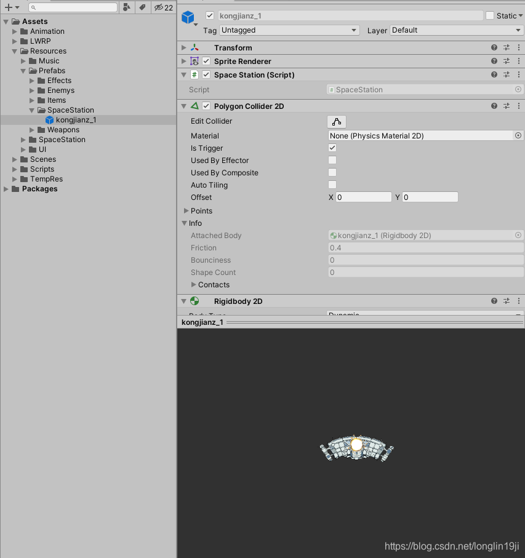Open the Static flags dropdown arrow
This screenshot has width=525, height=558.
pos(520,15)
